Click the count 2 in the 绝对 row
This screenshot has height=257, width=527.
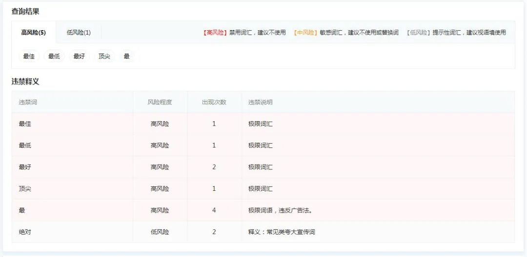[x=214, y=232]
